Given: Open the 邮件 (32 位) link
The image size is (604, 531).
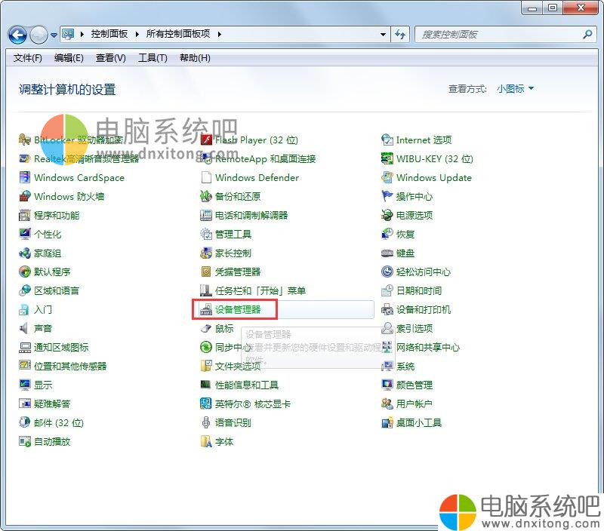Looking at the screenshot, I should (x=59, y=422).
